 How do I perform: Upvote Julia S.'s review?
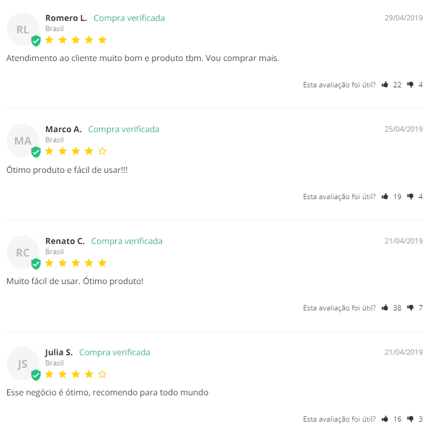(385, 419)
